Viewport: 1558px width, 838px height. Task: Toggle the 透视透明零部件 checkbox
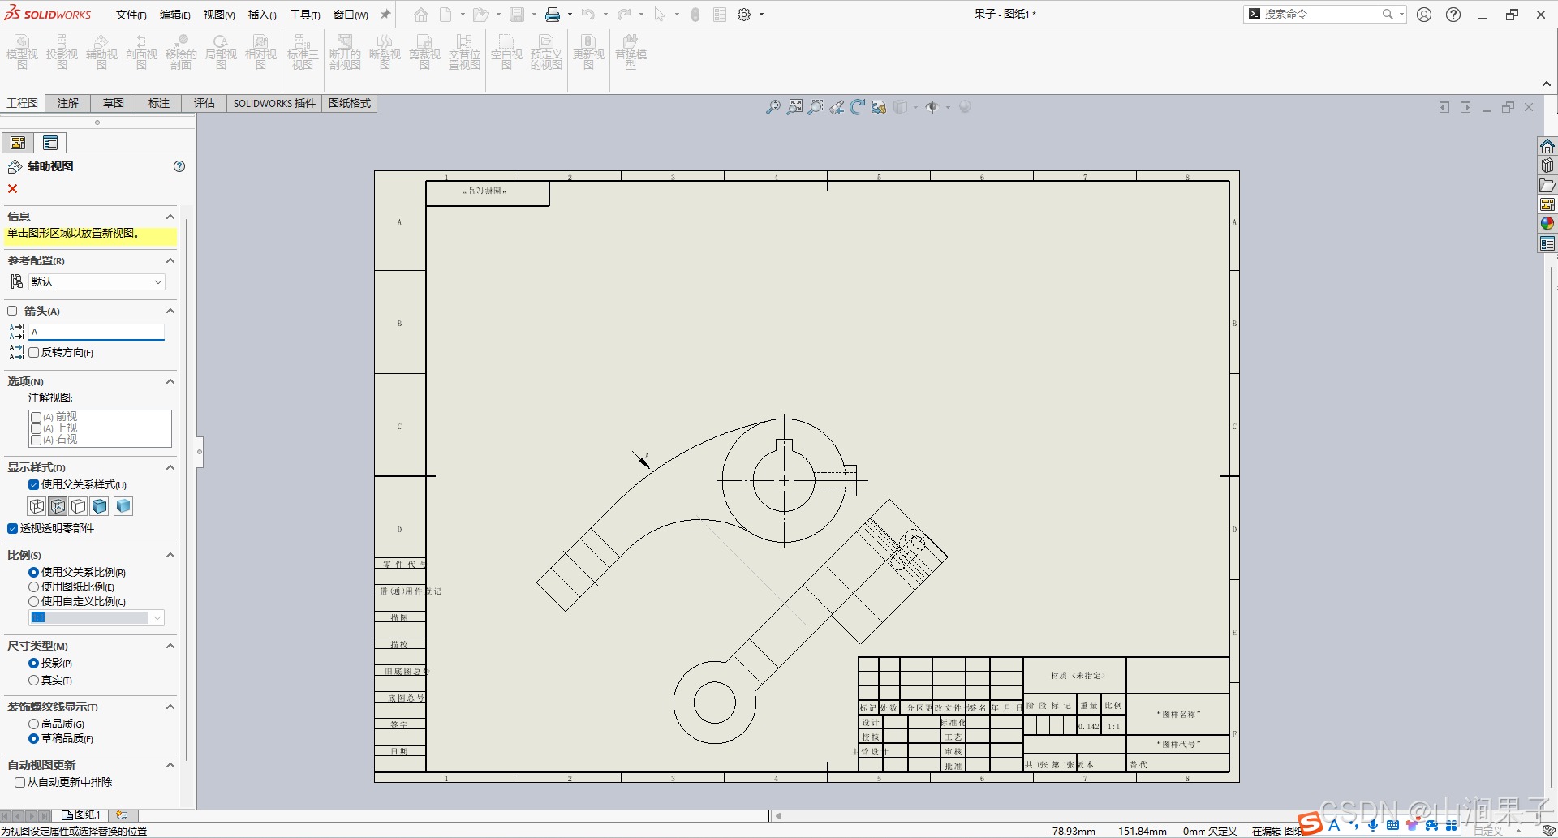12,528
